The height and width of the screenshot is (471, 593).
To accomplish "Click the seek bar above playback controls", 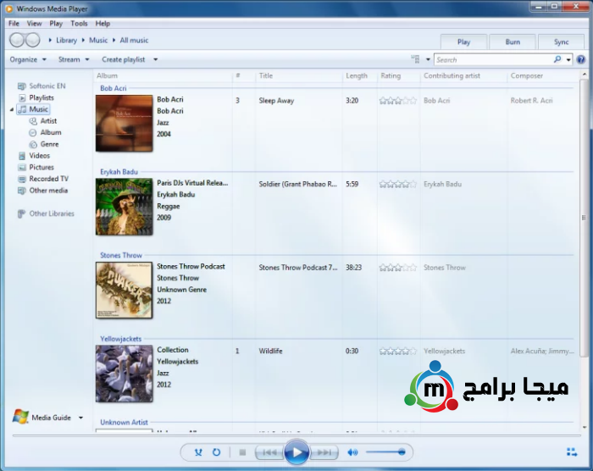I will [x=296, y=435].
